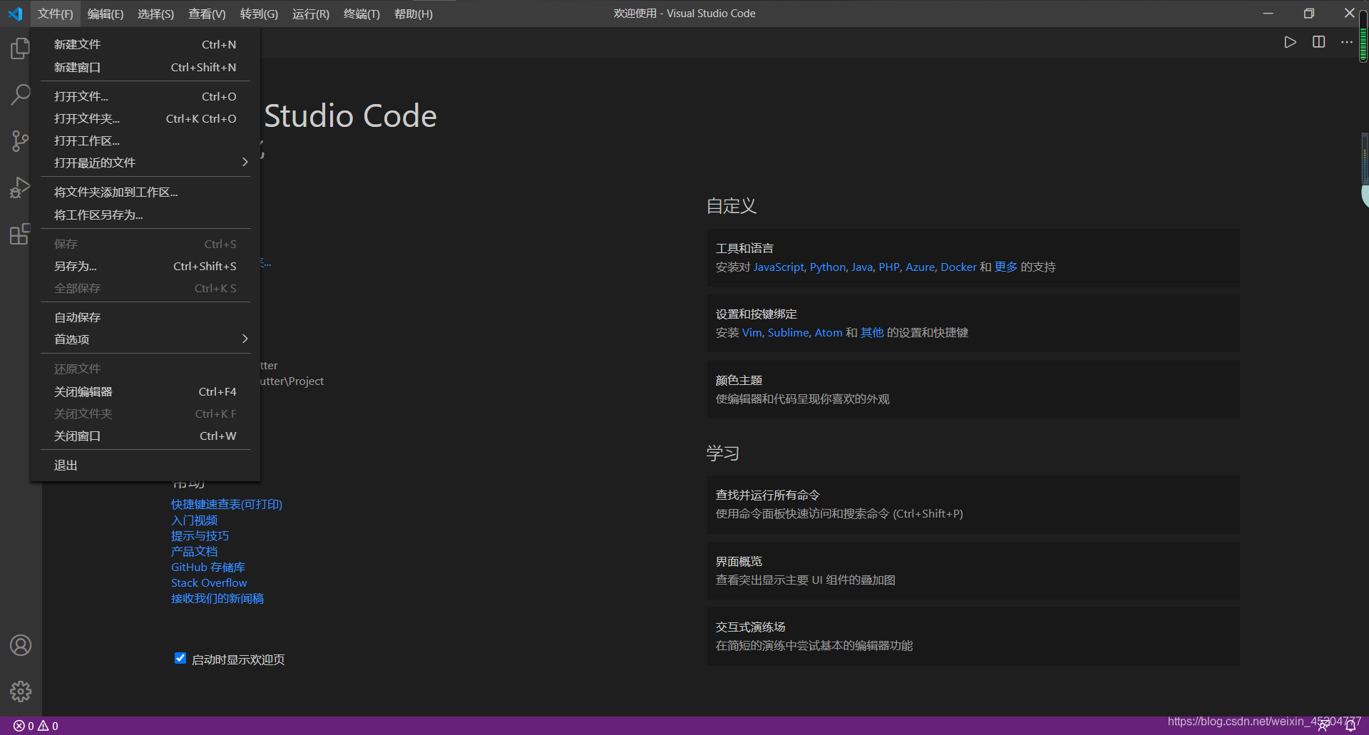The image size is (1369, 735).
Task: Select 打开工作区... menu entry
Action: pos(145,140)
